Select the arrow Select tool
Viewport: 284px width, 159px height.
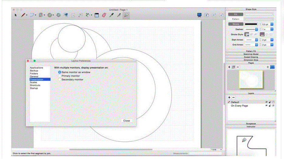click(15, 15)
